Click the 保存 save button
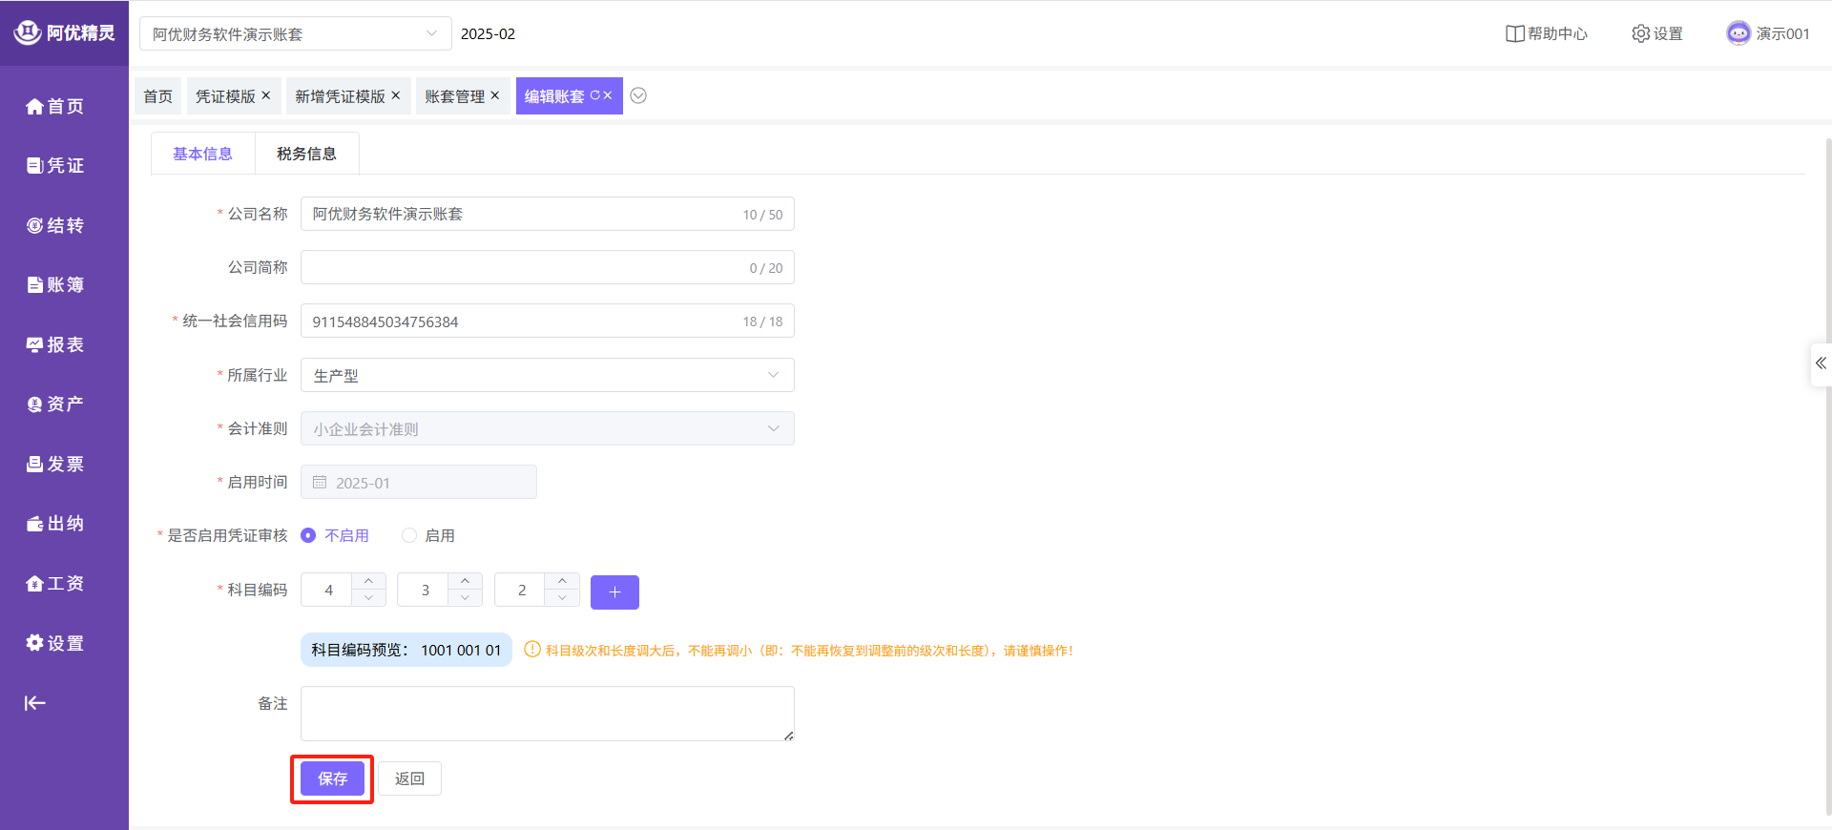Viewport: 1832px width, 830px height. (332, 778)
